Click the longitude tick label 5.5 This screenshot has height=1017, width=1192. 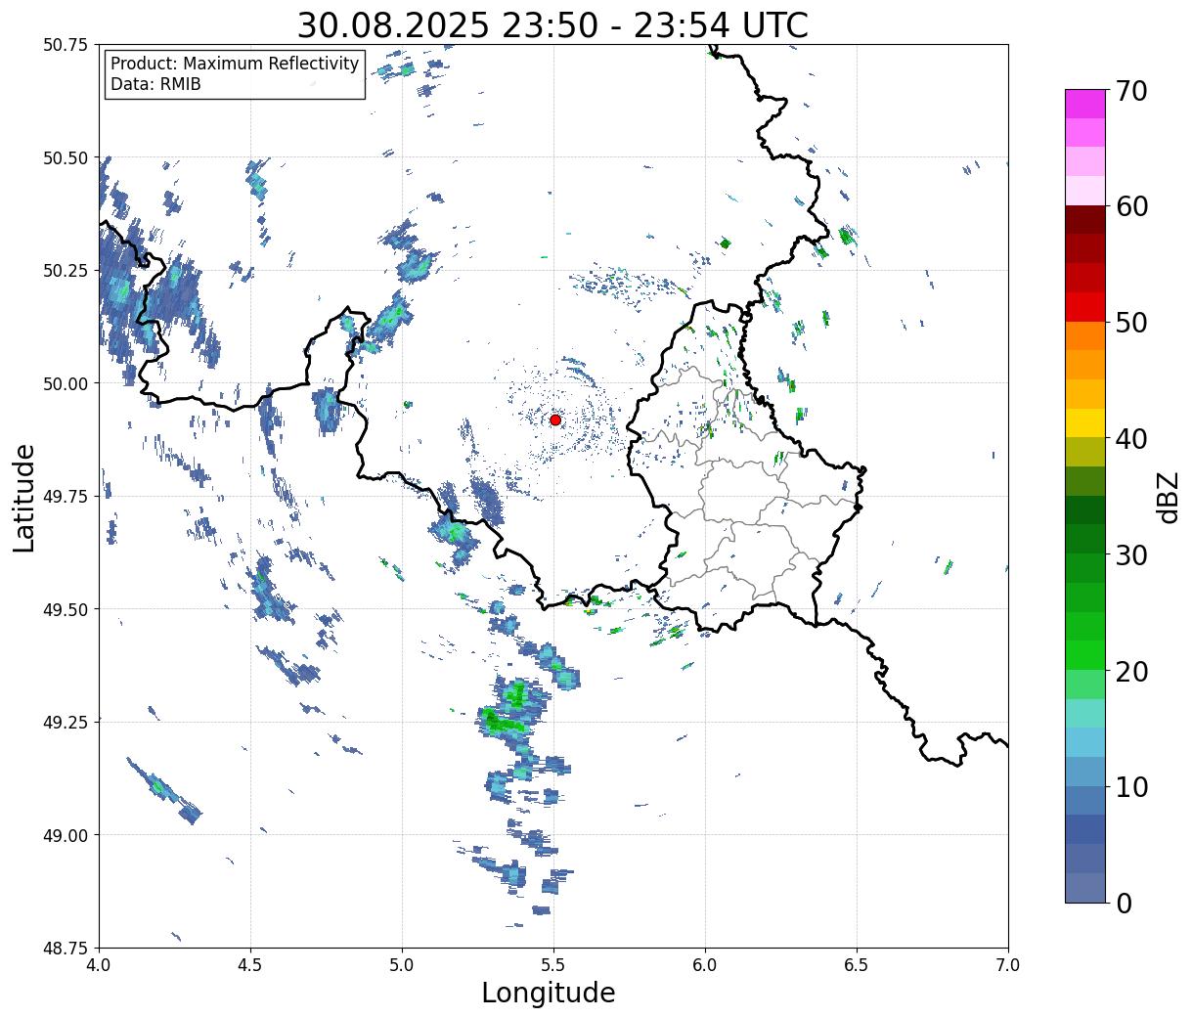[553, 965]
